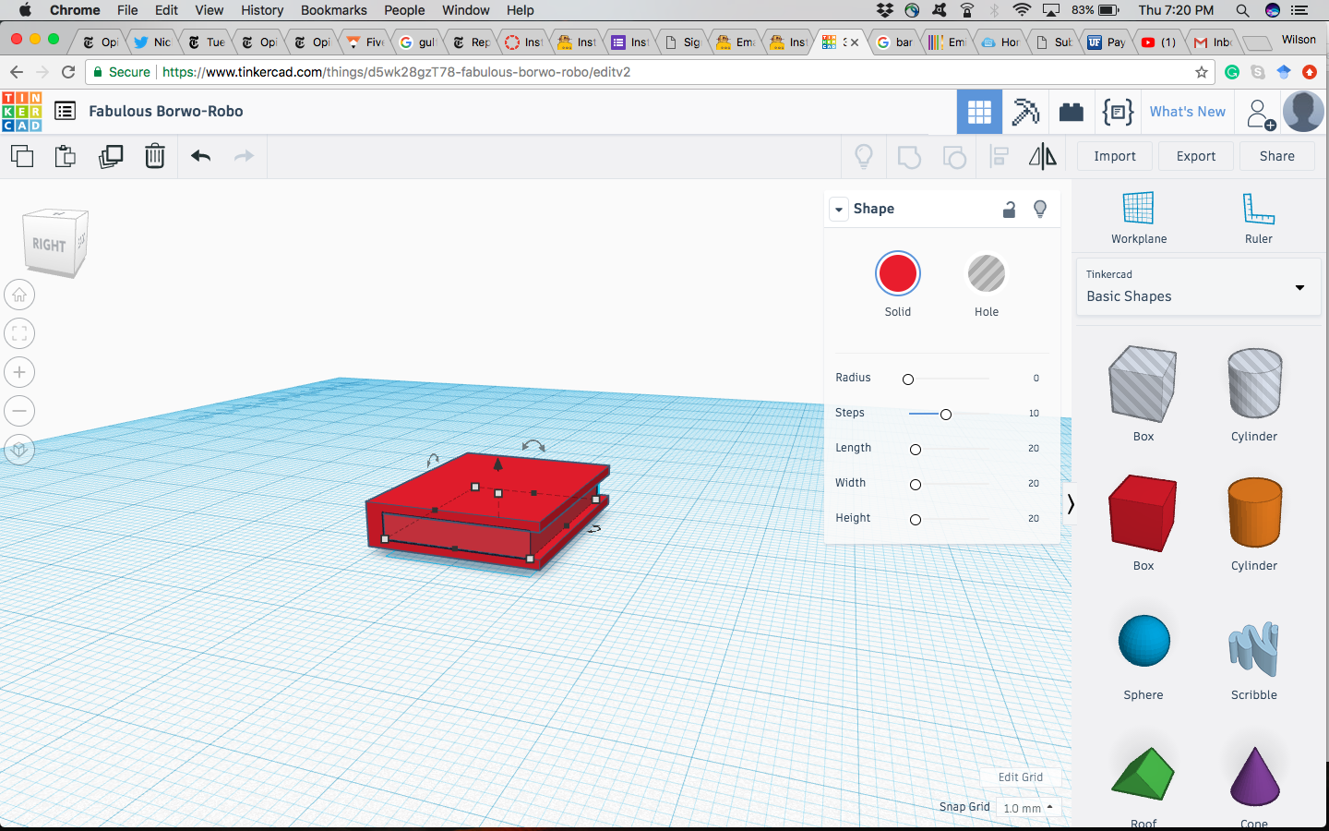Bookmark this page with star icon

pos(1202,72)
